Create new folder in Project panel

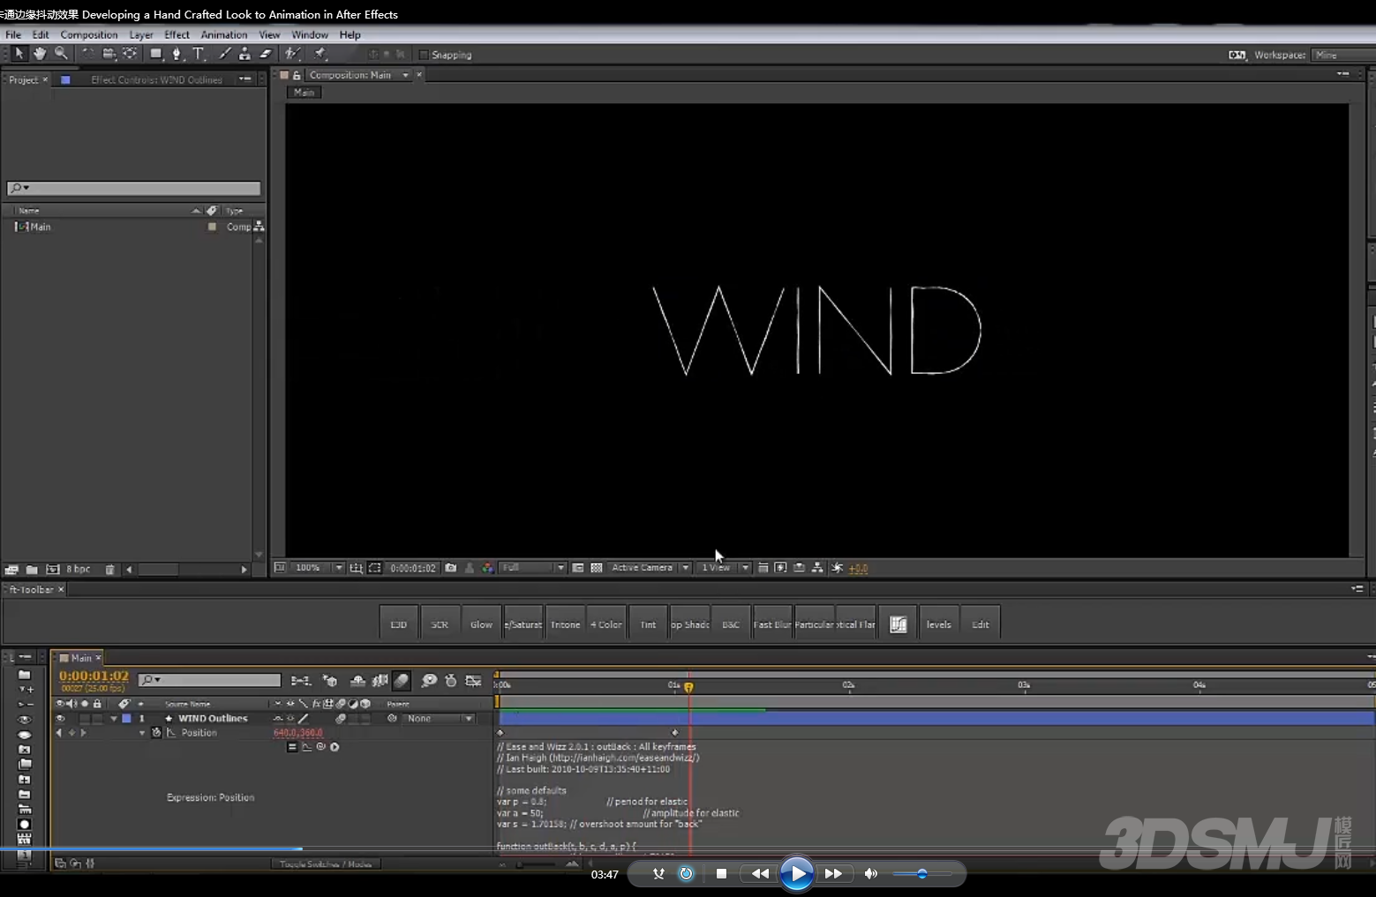pyautogui.click(x=32, y=570)
